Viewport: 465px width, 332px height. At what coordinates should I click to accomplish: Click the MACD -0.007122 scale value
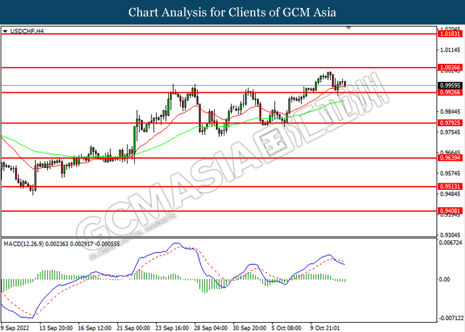pos(451,318)
